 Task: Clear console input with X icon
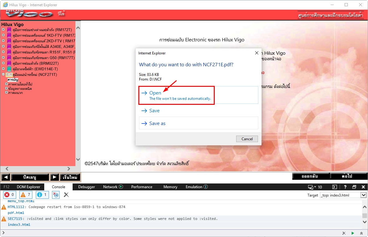[x=344, y=233]
